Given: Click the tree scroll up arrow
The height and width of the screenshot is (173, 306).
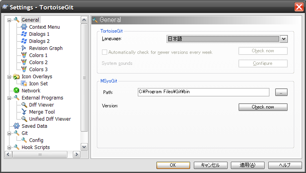Looking at the screenshot, I should pyautogui.click(x=84, y=20).
